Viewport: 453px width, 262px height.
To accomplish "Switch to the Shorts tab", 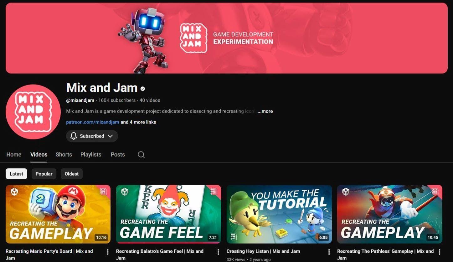I will click(64, 154).
